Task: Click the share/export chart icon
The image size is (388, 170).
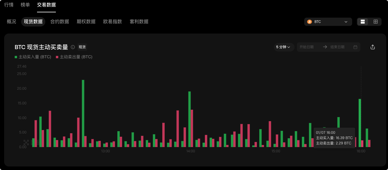Action: point(373,47)
